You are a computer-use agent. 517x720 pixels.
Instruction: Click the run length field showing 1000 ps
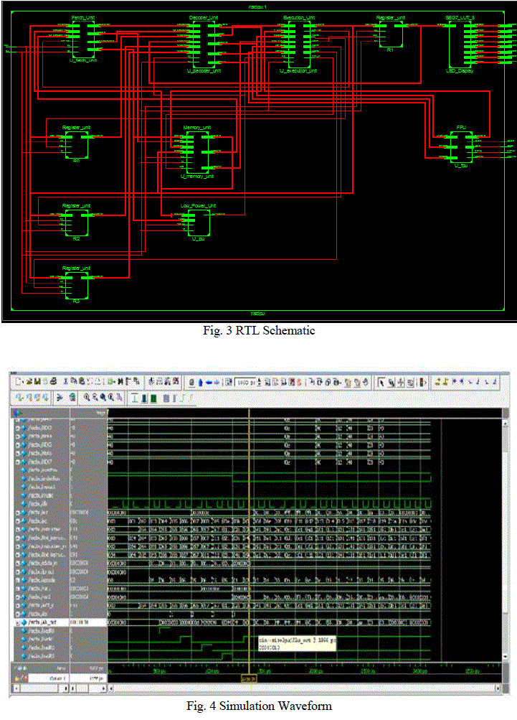247,382
